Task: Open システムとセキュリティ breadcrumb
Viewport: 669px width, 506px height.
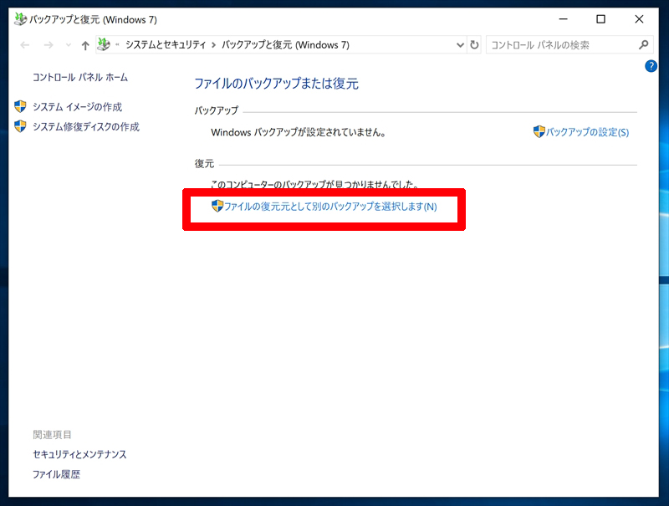Action: [166, 45]
